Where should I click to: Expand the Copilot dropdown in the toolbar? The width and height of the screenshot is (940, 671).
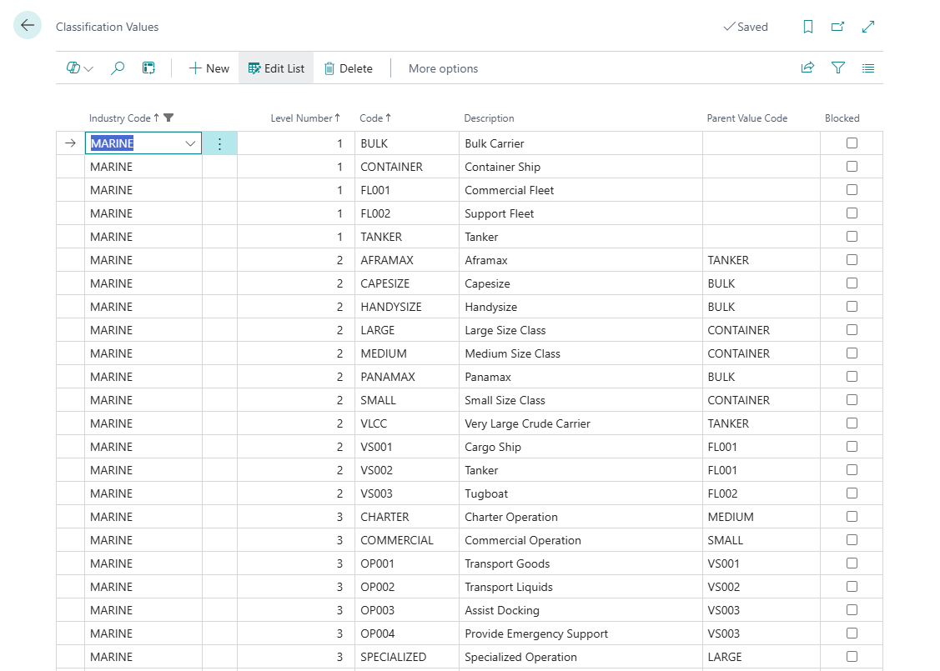pyautogui.click(x=79, y=68)
